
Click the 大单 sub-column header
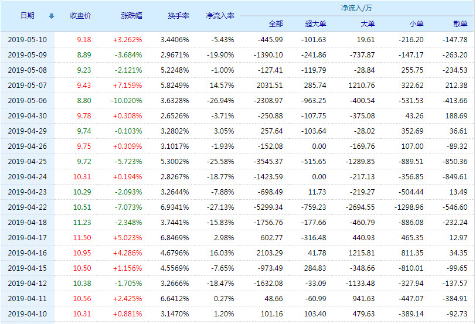(x=367, y=24)
